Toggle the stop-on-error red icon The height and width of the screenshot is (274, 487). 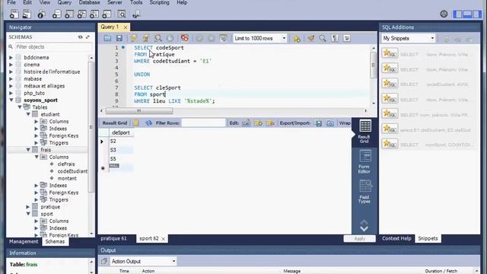pyautogui.click(x=185, y=38)
